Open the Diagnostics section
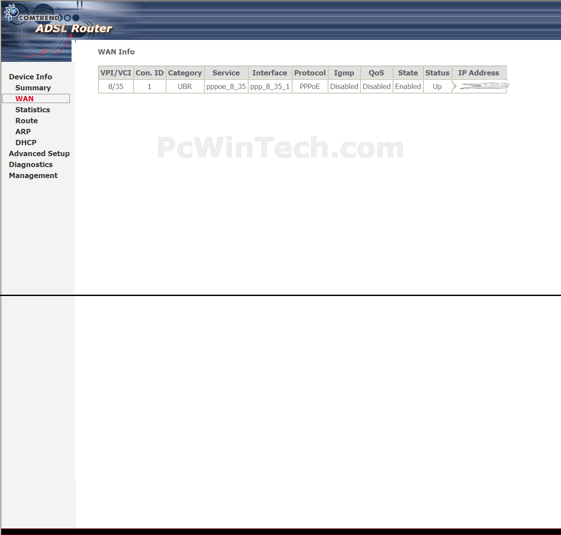Viewport: 561px width, 535px height. coord(31,164)
